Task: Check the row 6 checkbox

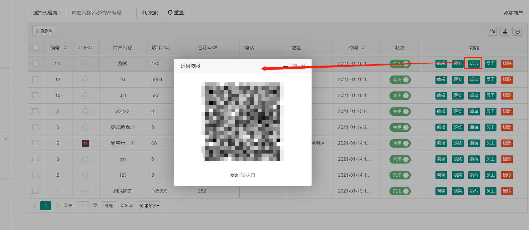Action: (35, 127)
